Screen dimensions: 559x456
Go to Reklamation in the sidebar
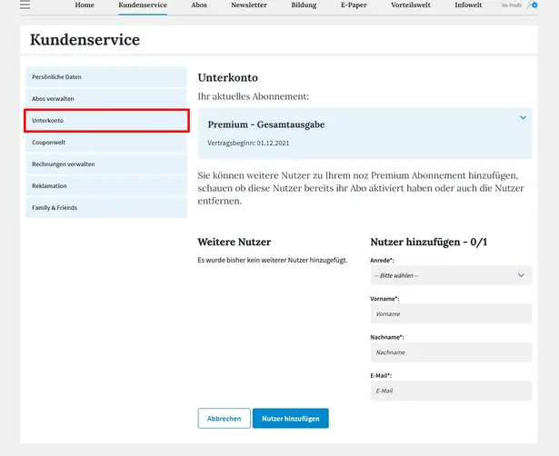[106, 186]
